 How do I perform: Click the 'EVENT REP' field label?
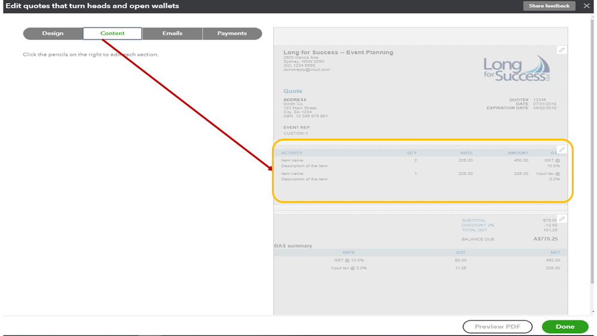(x=296, y=127)
